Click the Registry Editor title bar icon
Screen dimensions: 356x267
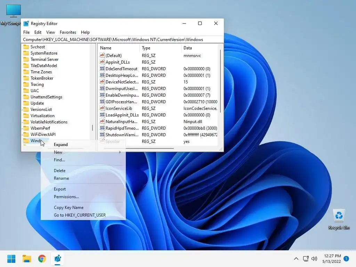coord(26,24)
